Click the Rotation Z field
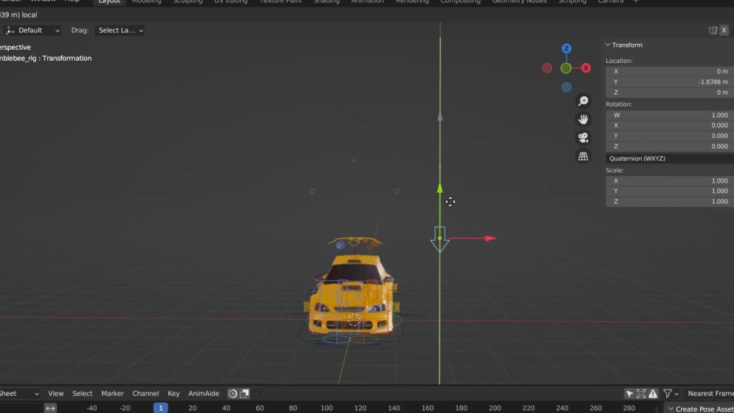This screenshot has height=413, width=734. pyautogui.click(x=670, y=147)
